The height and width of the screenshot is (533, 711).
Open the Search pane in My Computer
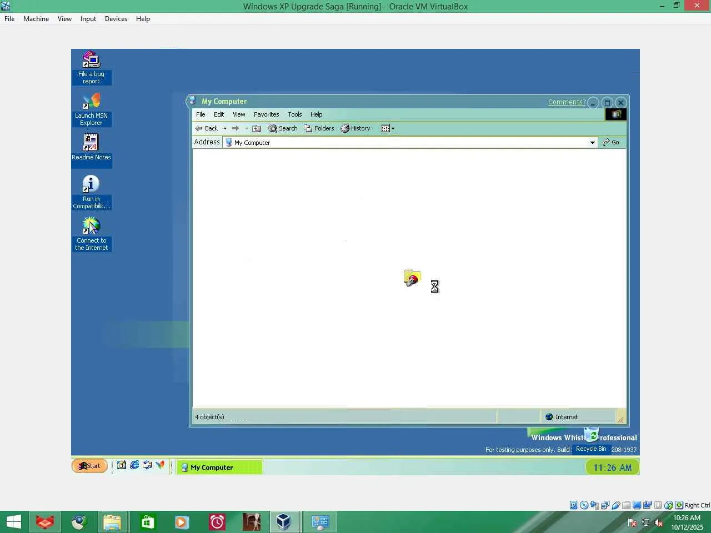click(x=283, y=128)
